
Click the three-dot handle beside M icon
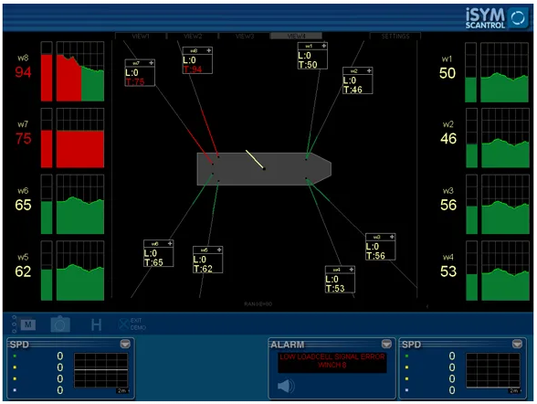click(x=14, y=324)
